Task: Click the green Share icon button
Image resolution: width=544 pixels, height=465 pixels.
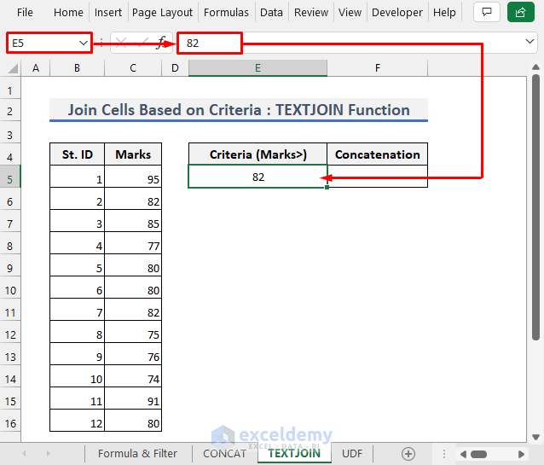Action: pos(520,12)
